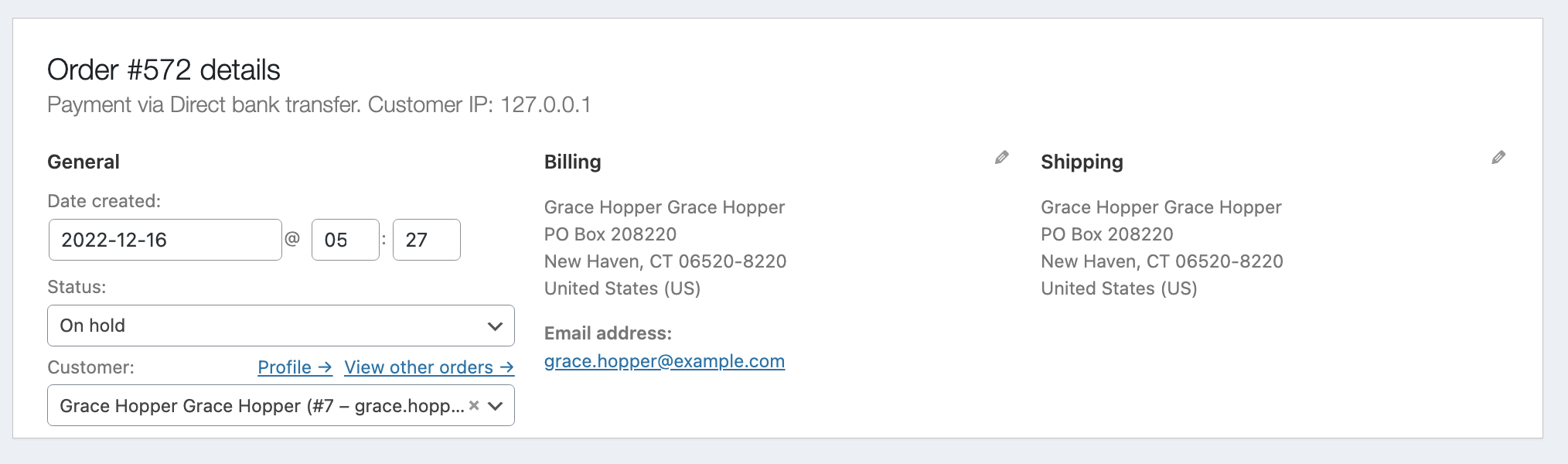Click the minute field showing 27
This screenshot has width=1568, height=464.
(x=426, y=240)
